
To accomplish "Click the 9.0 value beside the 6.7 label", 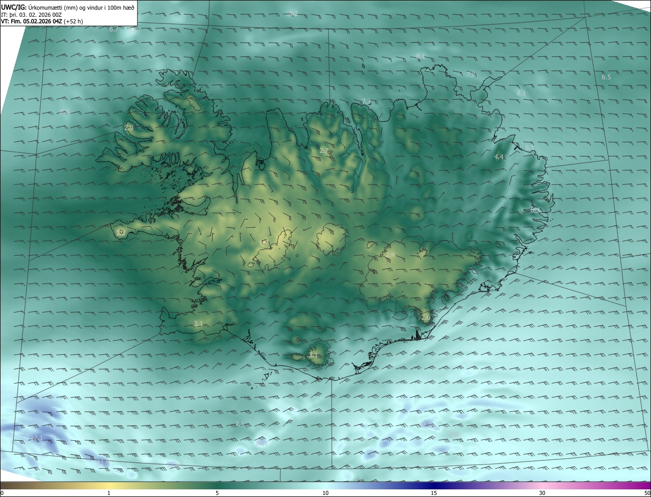I will tap(132, 30).
